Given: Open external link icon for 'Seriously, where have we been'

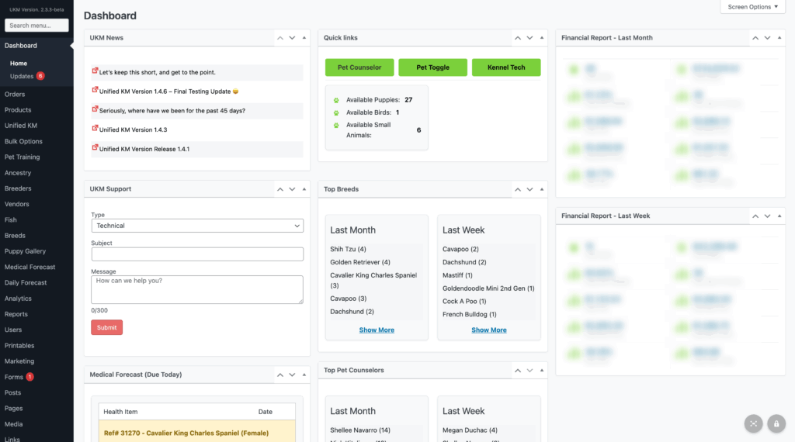Looking at the screenshot, I should click(95, 109).
